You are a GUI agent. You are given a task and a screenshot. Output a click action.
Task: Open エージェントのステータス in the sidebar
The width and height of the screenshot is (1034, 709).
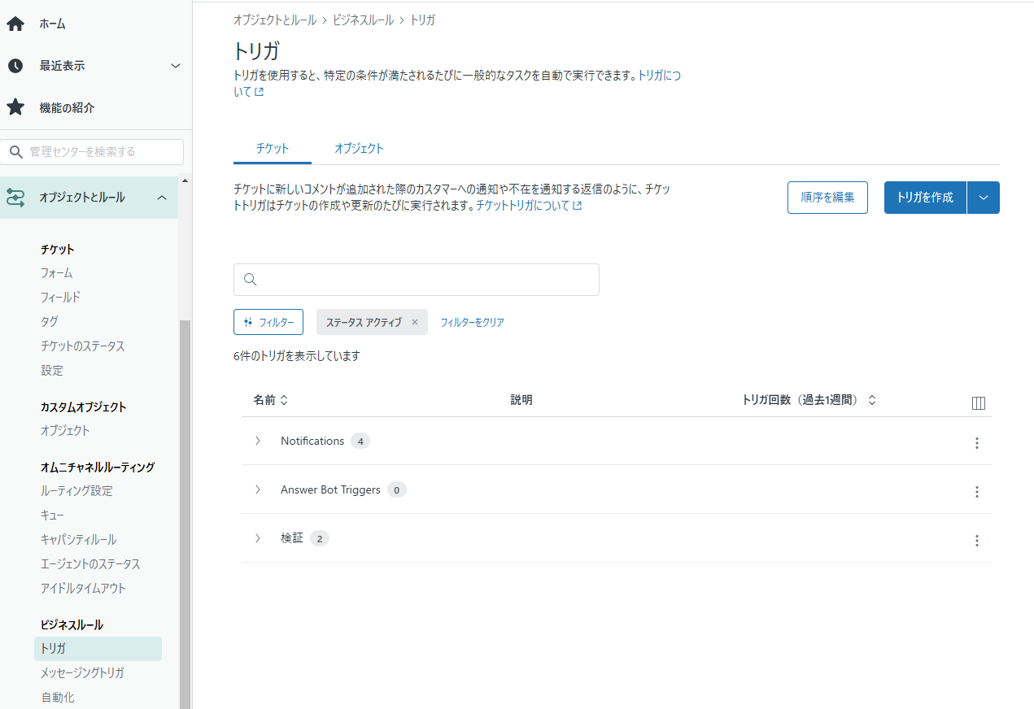coord(90,564)
